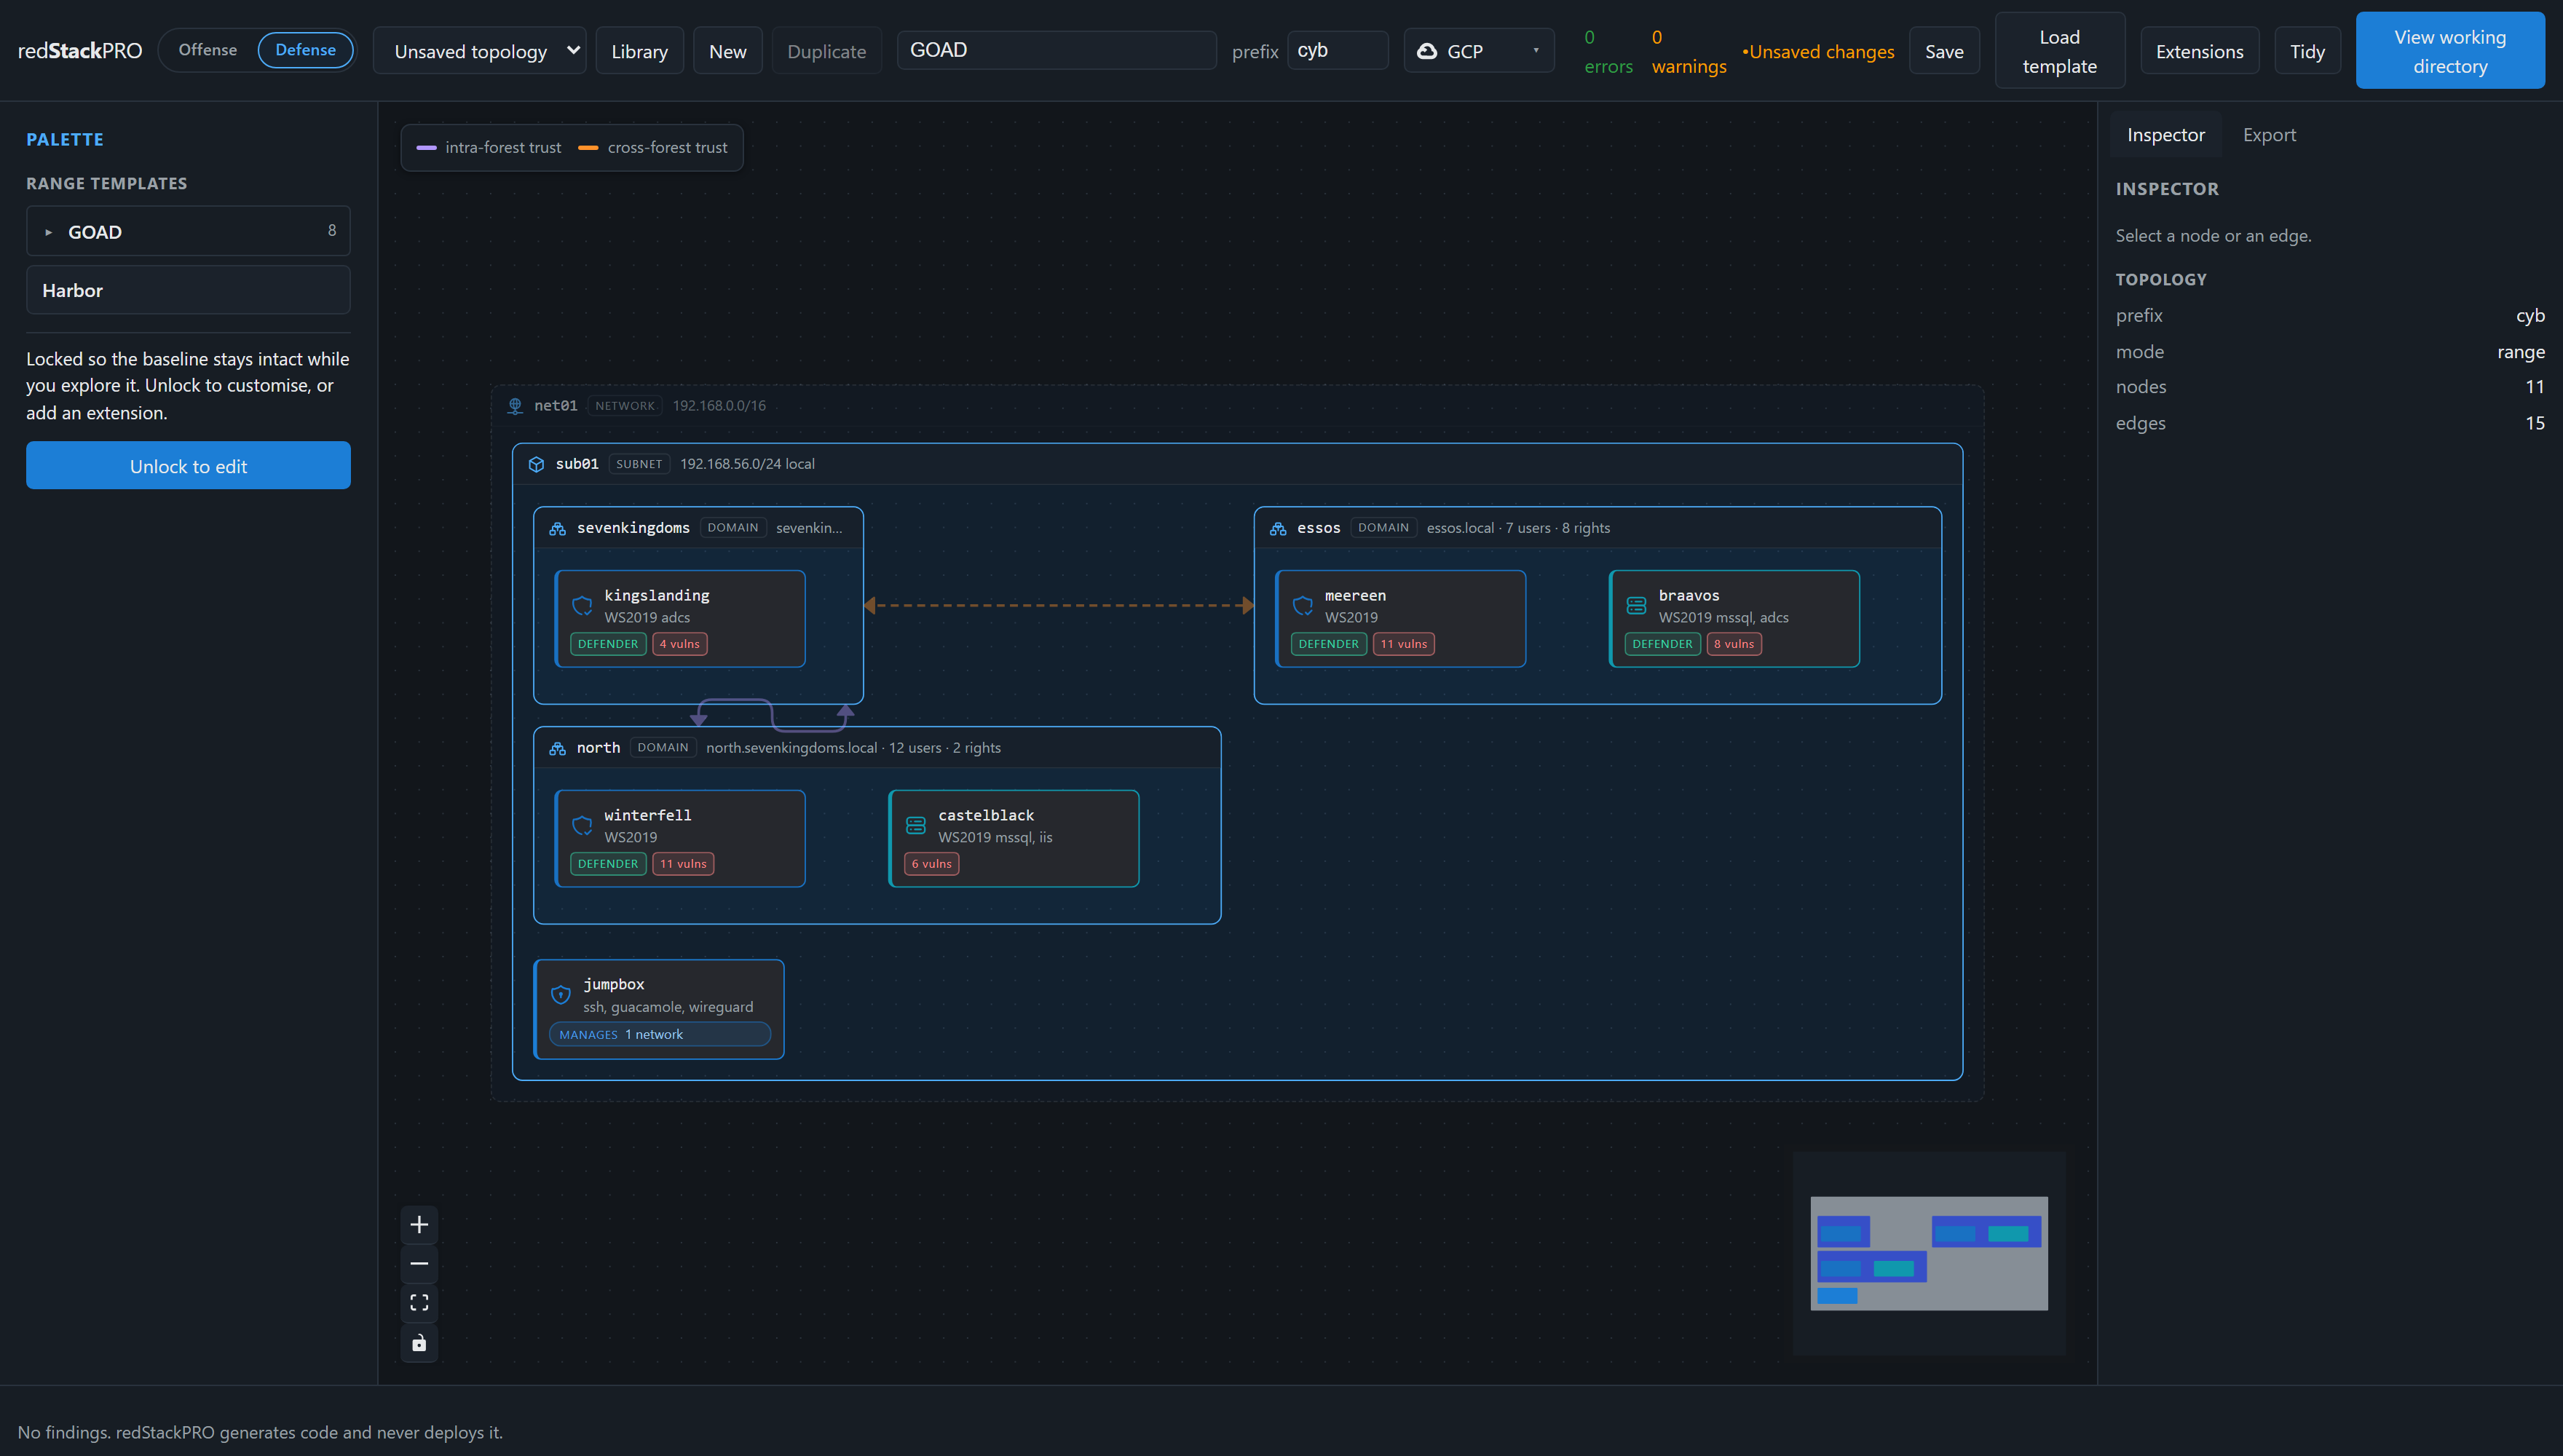Open the Unsaved topology dropdown

(x=480, y=51)
